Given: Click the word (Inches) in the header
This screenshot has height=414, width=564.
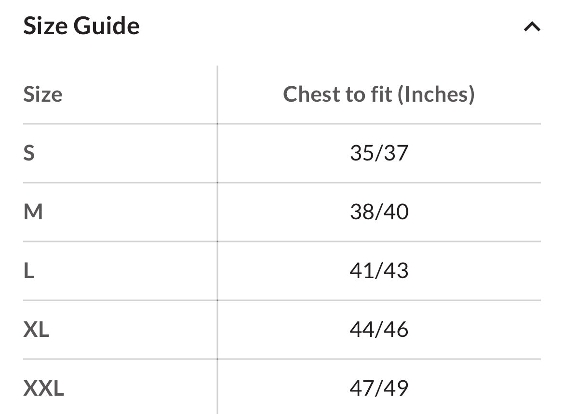Looking at the screenshot, I should point(436,94).
